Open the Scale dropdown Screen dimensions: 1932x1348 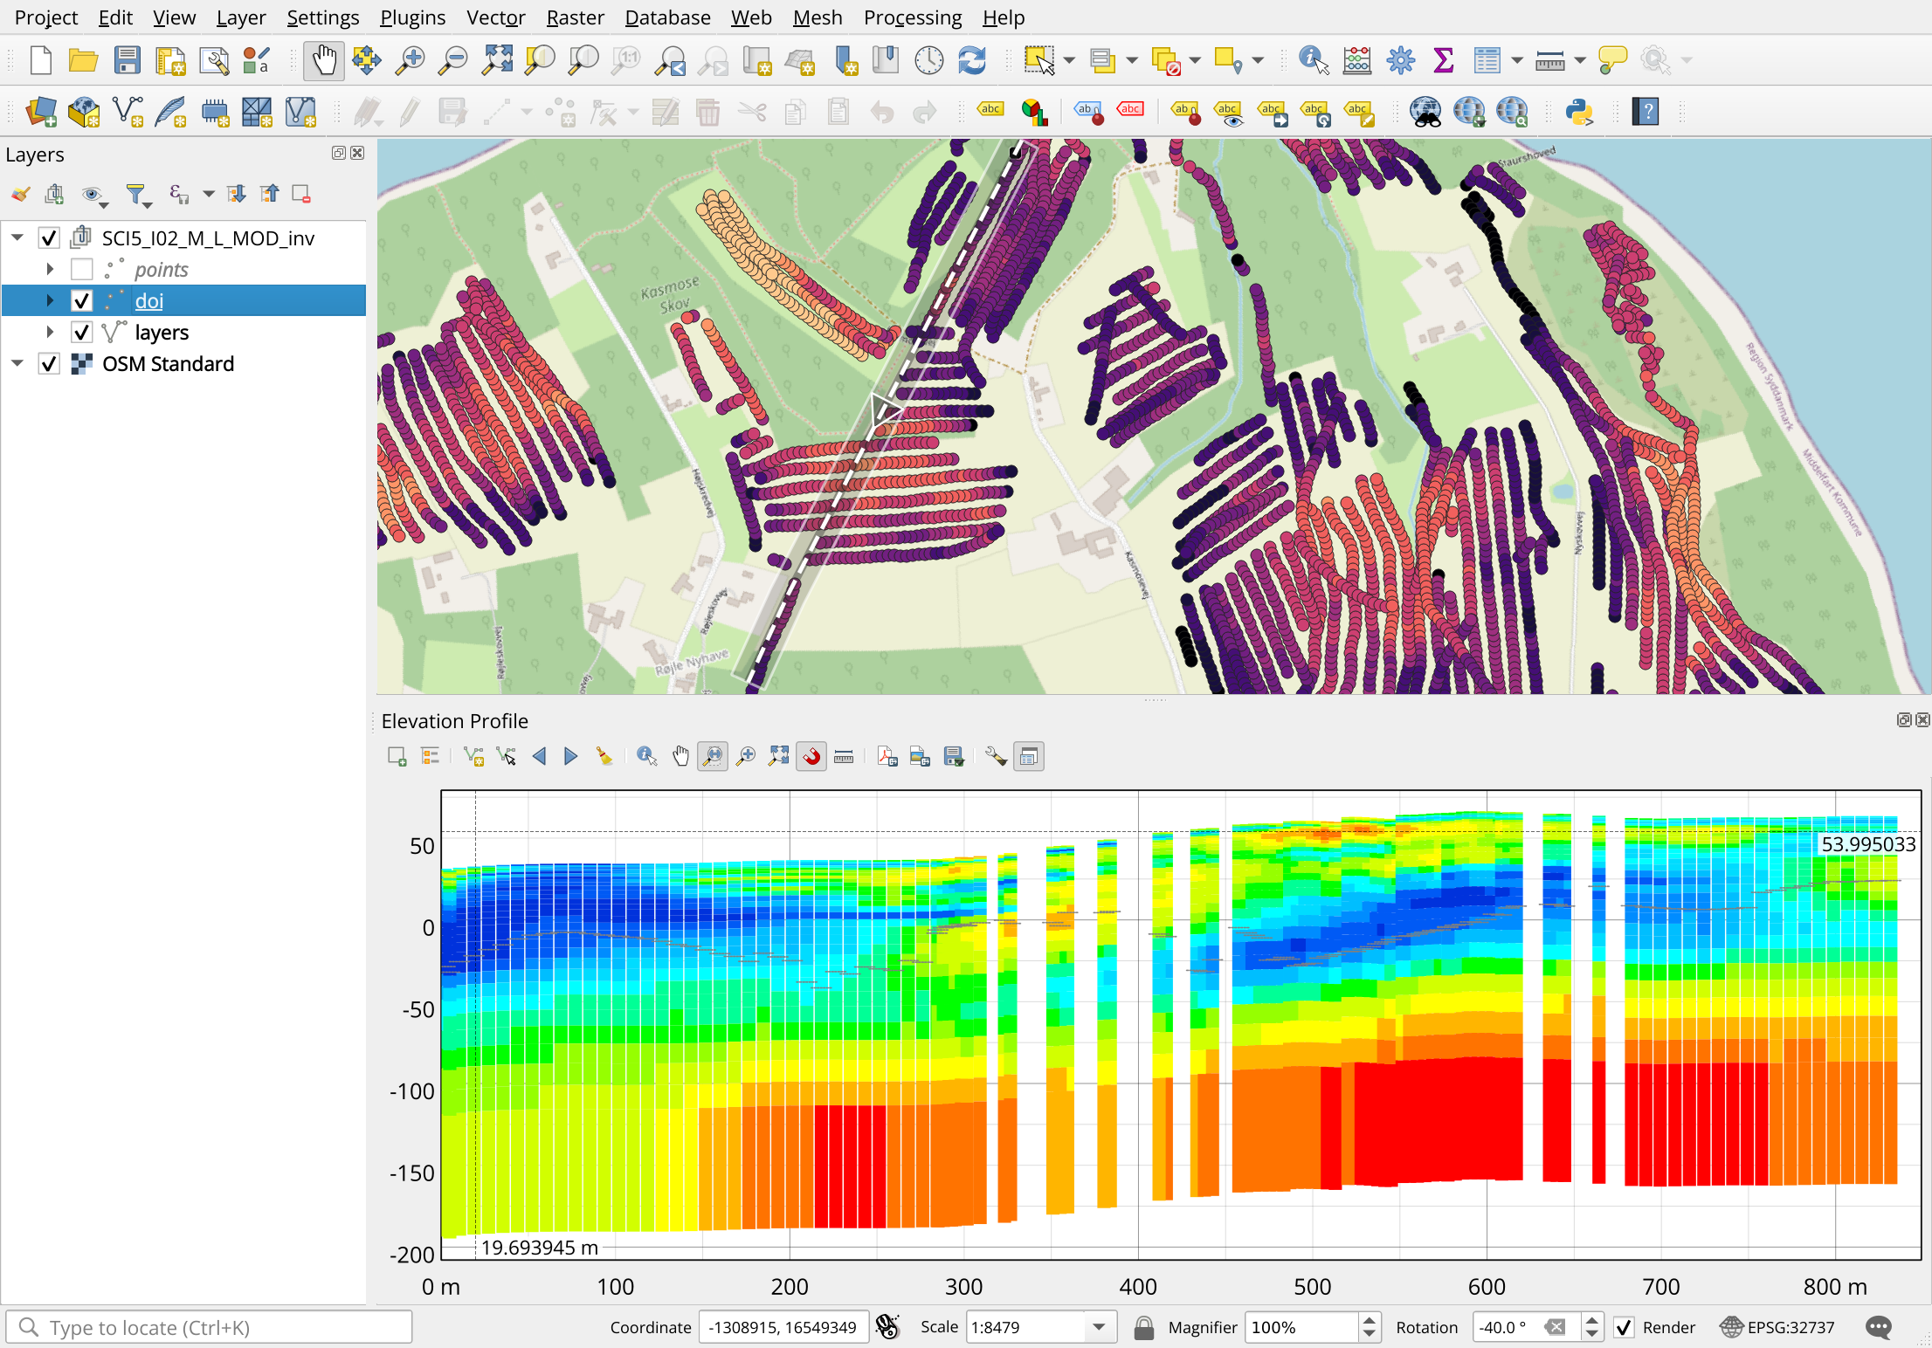point(1099,1328)
